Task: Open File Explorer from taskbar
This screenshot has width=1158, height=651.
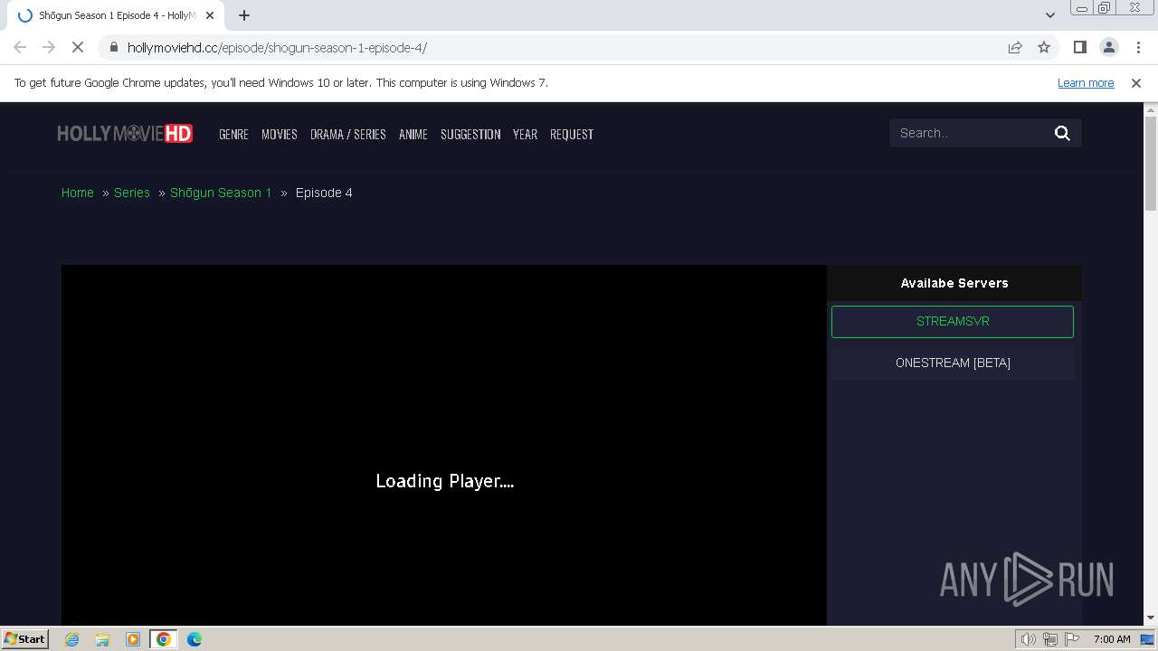Action: pyautogui.click(x=102, y=639)
